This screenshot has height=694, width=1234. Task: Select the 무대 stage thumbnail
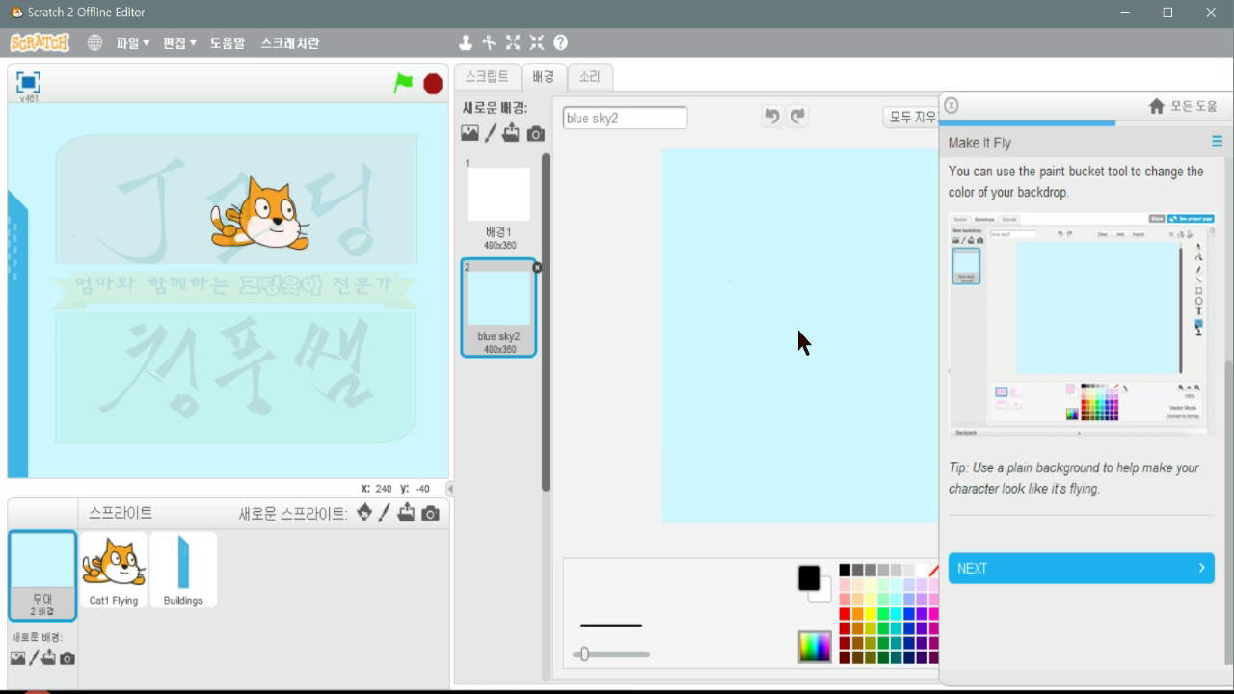pyautogui.click(x=42, y=575)
